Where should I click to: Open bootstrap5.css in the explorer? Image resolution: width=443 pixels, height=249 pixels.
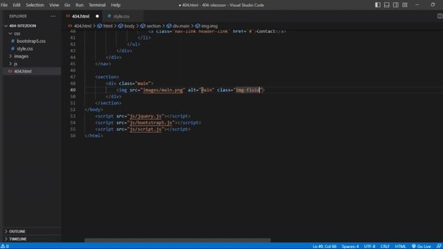click(31, 41)
